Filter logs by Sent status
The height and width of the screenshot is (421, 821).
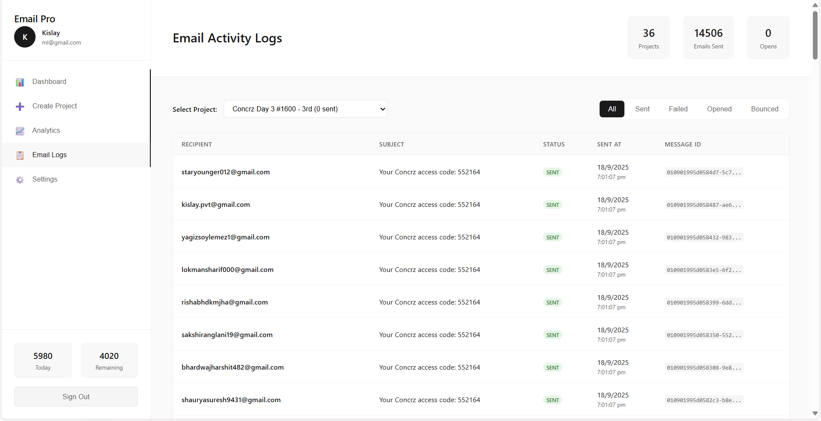(642, 109)
